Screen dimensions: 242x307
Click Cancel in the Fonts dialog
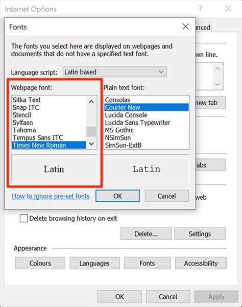[x=166, y=196]
